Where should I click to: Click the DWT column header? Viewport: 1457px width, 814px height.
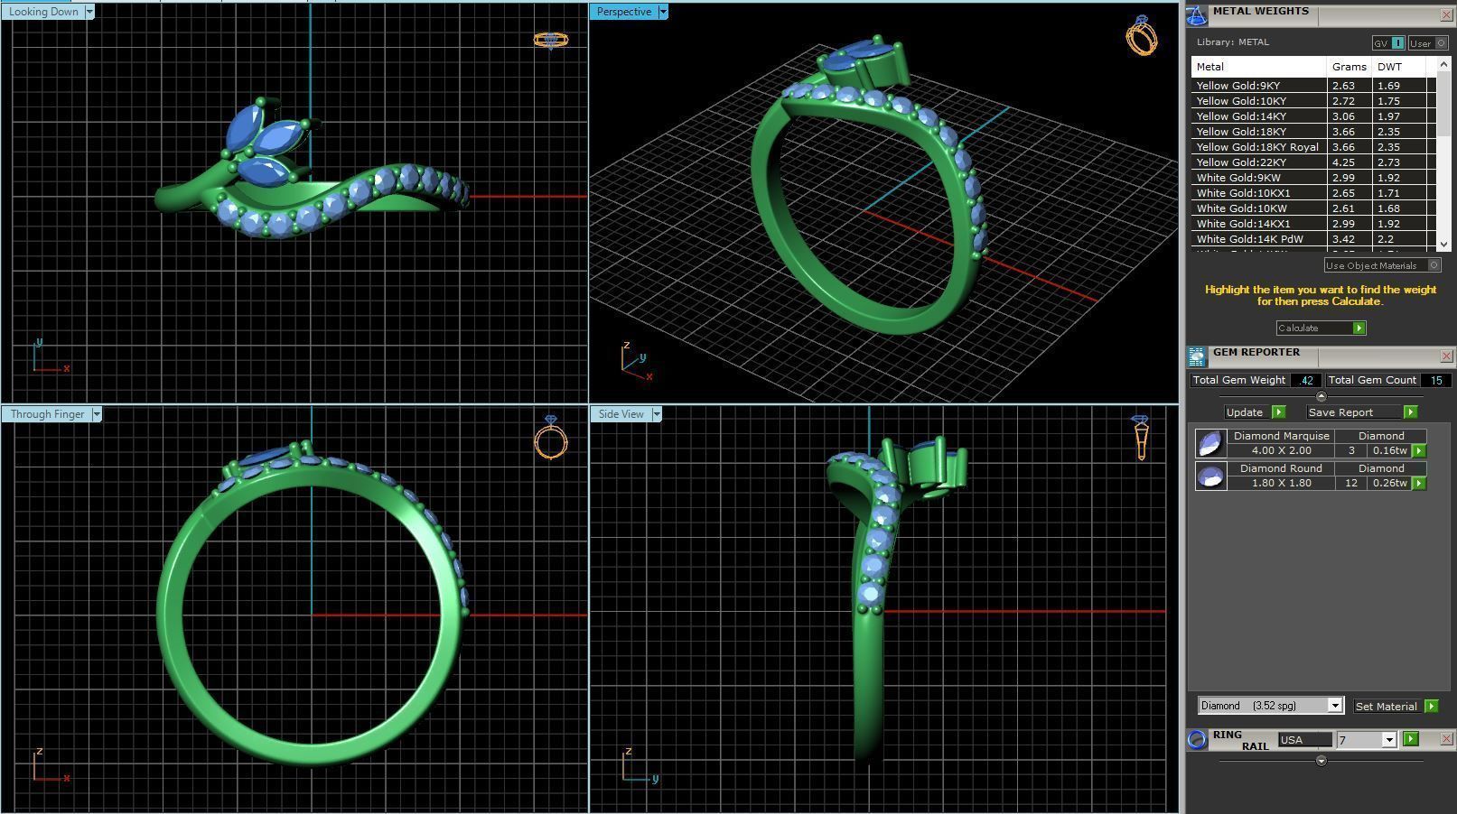pos(1399,67)
